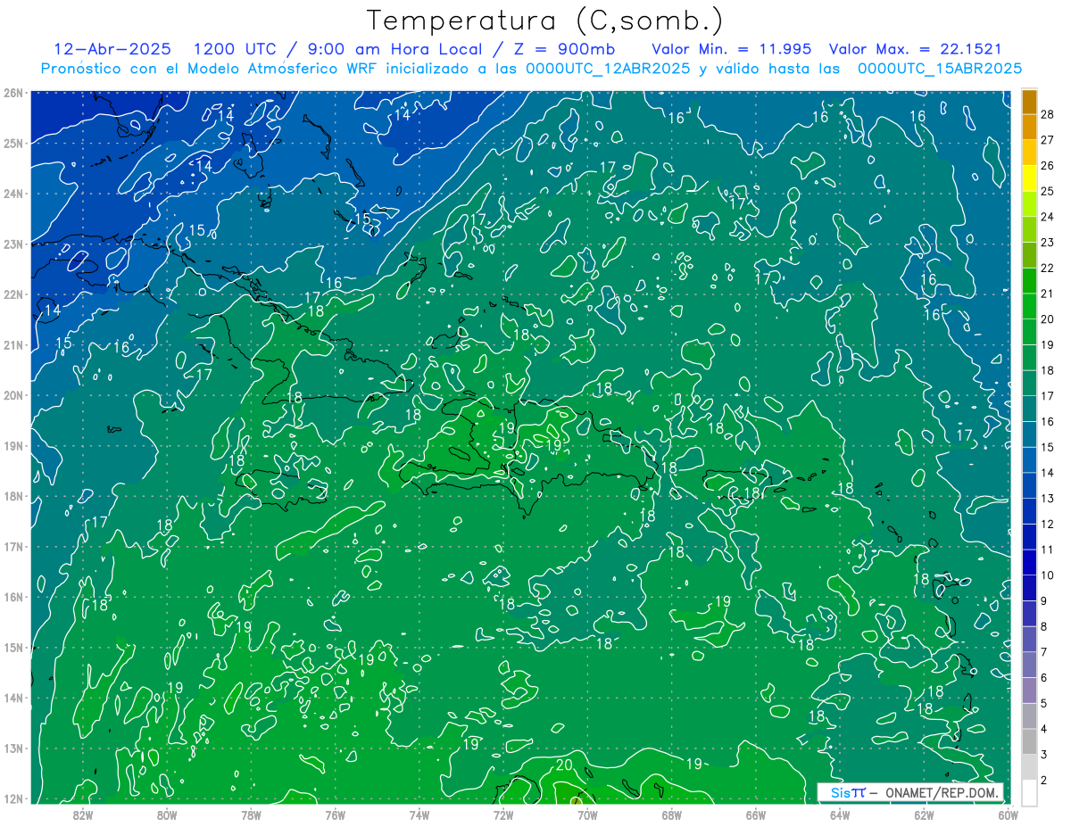Click the color legend label "9"

click(1044, 600)
